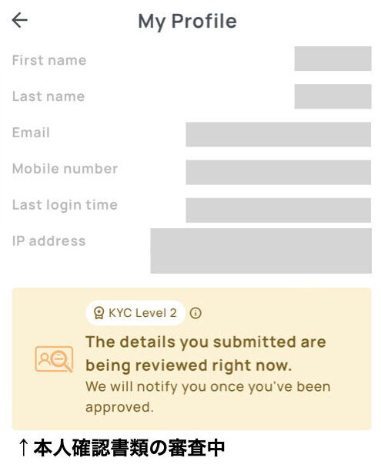This screenshot has height=468, width=381.
Task: Click the First name label
Action: 49,60
